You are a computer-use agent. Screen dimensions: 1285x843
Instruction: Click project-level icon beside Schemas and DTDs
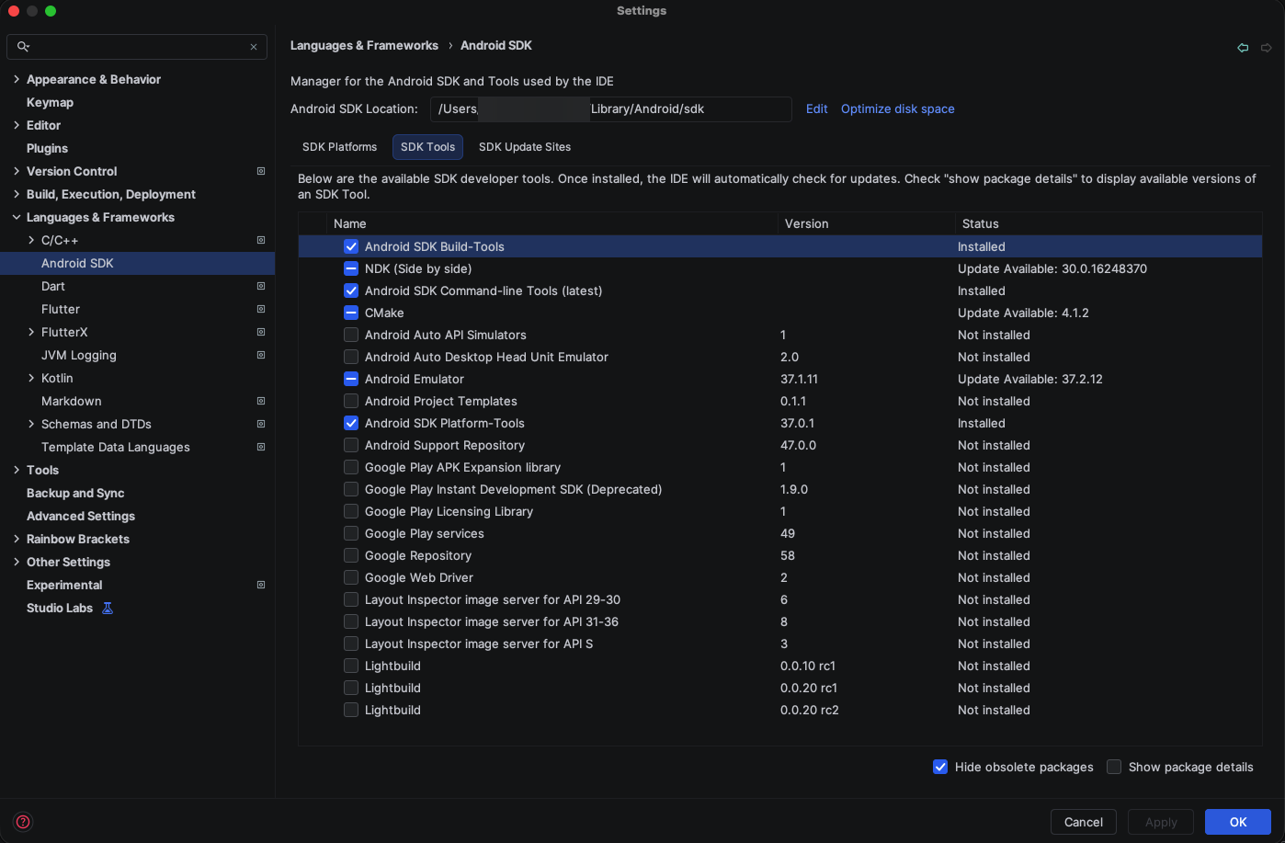pos(261,424)
